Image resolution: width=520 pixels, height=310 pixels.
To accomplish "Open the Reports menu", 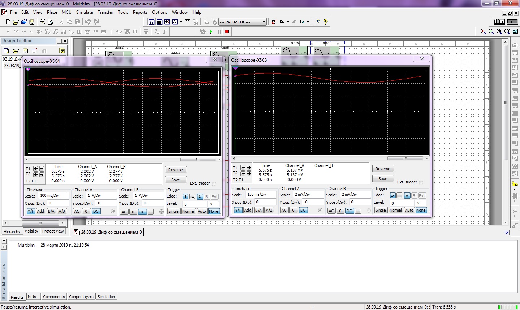I will point(140,12).
